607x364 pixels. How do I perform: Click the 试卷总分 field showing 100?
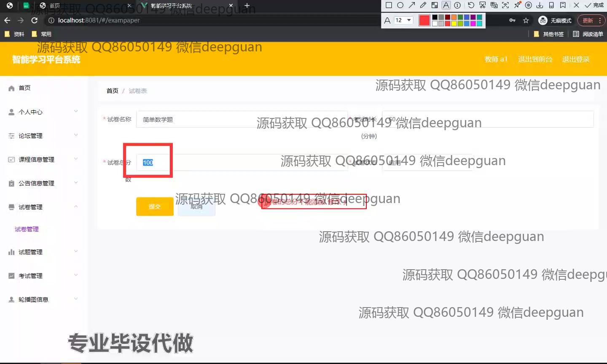(x=242, y=162)
